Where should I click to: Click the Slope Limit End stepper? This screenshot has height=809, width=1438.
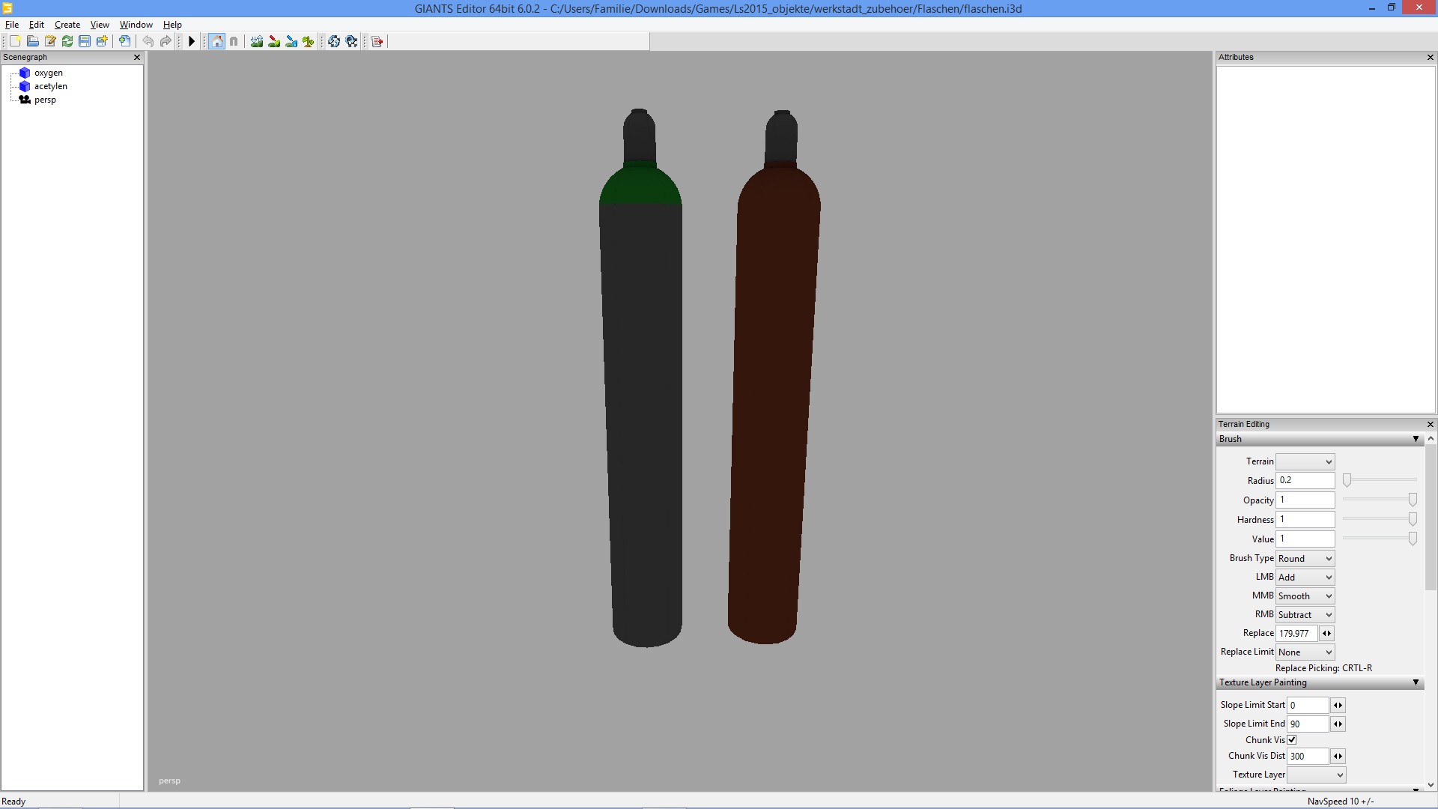tap(1338, 724)
